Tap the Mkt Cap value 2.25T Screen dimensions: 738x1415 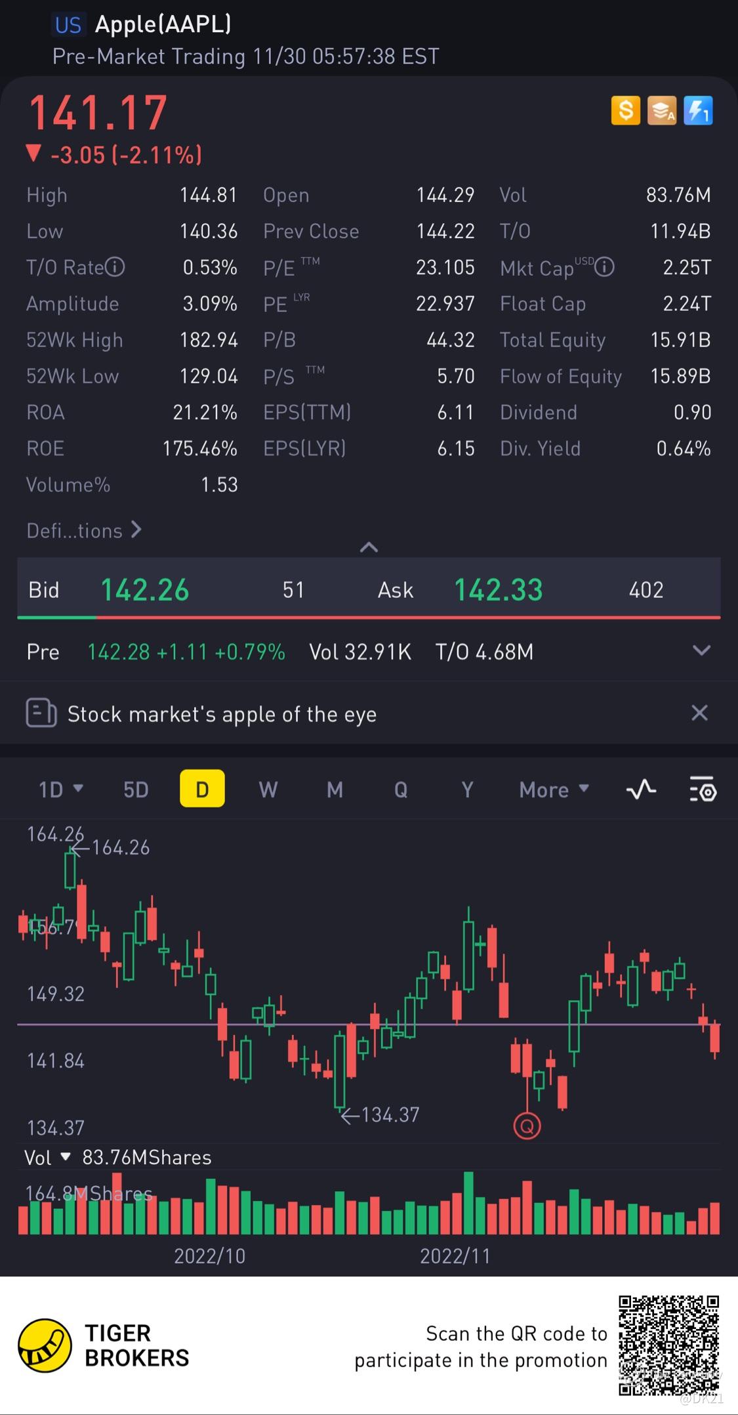(687, 267)
